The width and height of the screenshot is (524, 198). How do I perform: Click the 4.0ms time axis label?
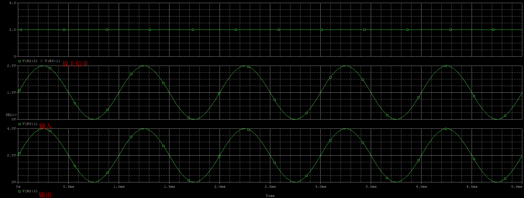(x=421, y=187)
